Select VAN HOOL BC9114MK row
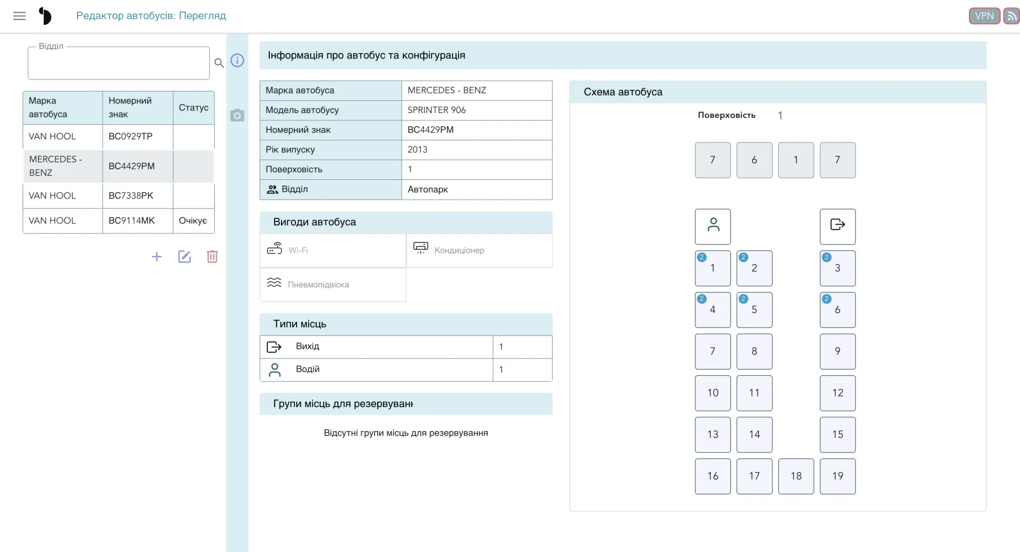The image size is (1020, 552). tap(118, 221)
